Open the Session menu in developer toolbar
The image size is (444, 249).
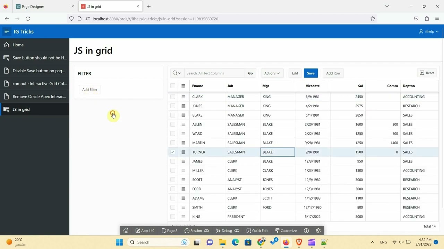pos(197,231)
